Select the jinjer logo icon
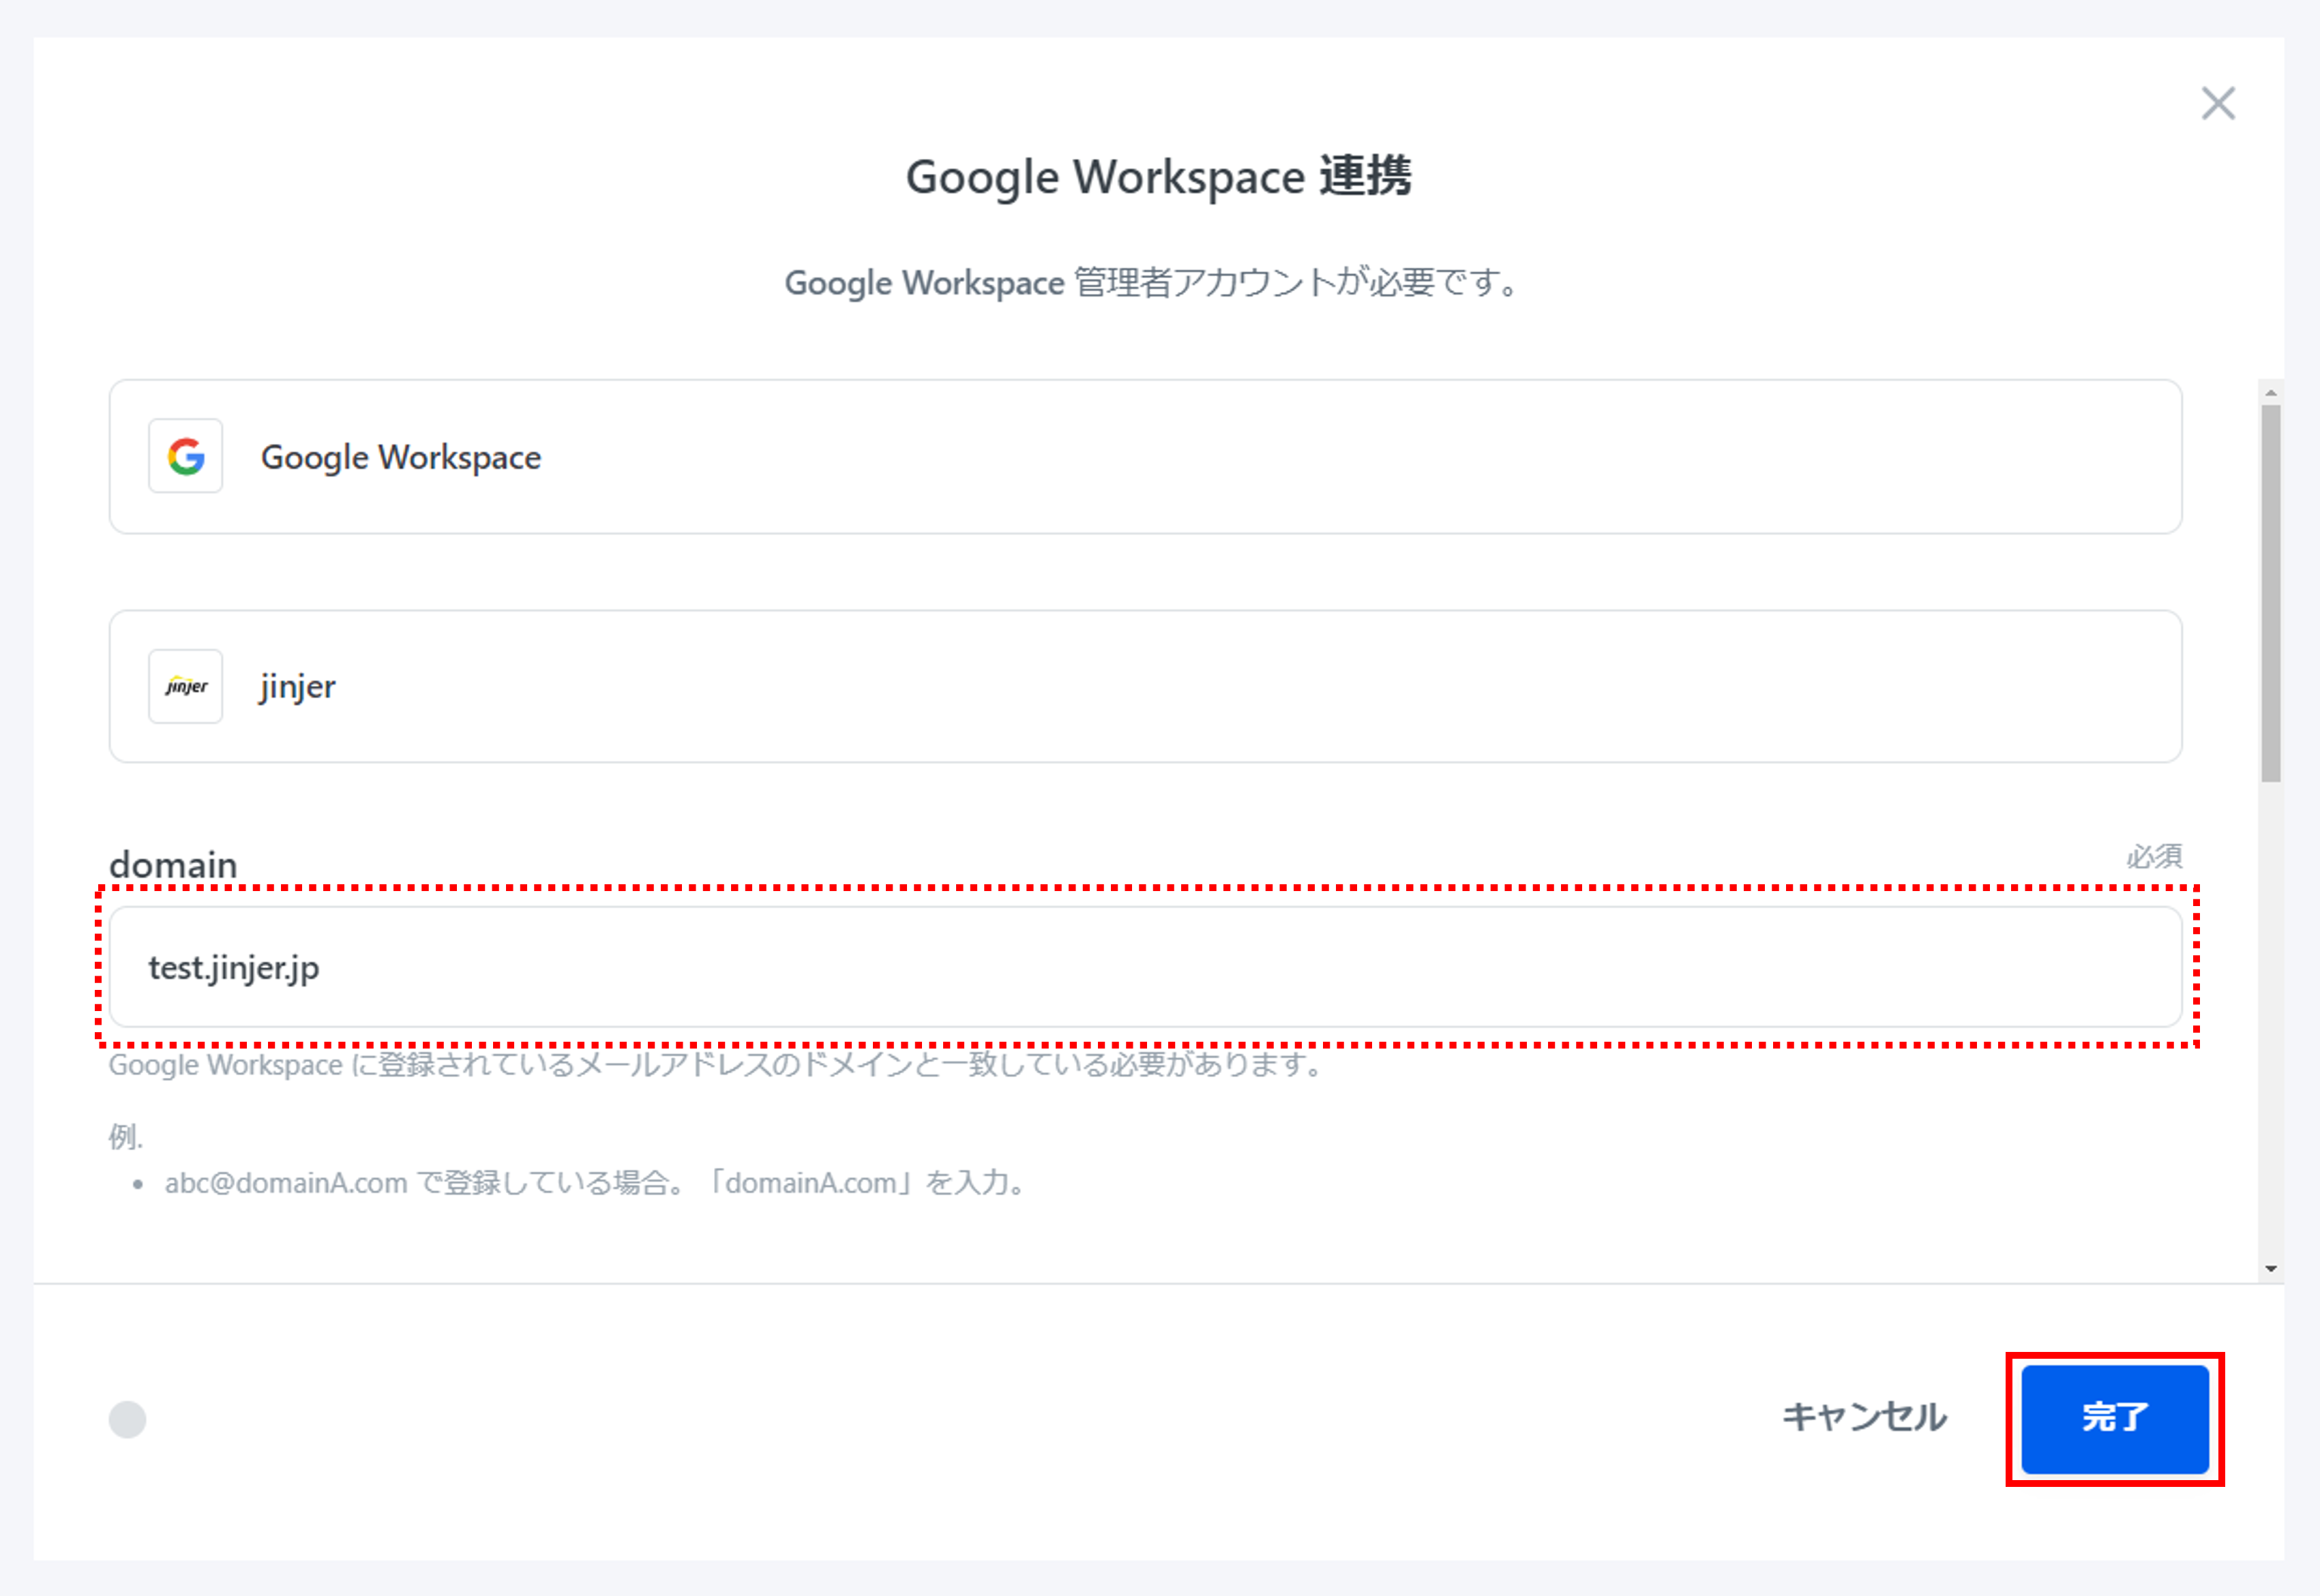 click(x=185, y=686)
